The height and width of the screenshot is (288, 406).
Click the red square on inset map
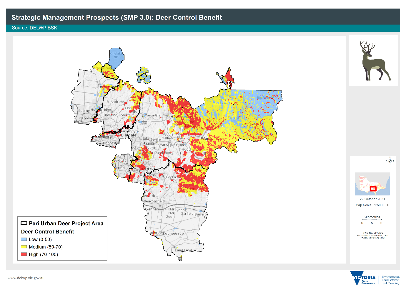[373, 189]
